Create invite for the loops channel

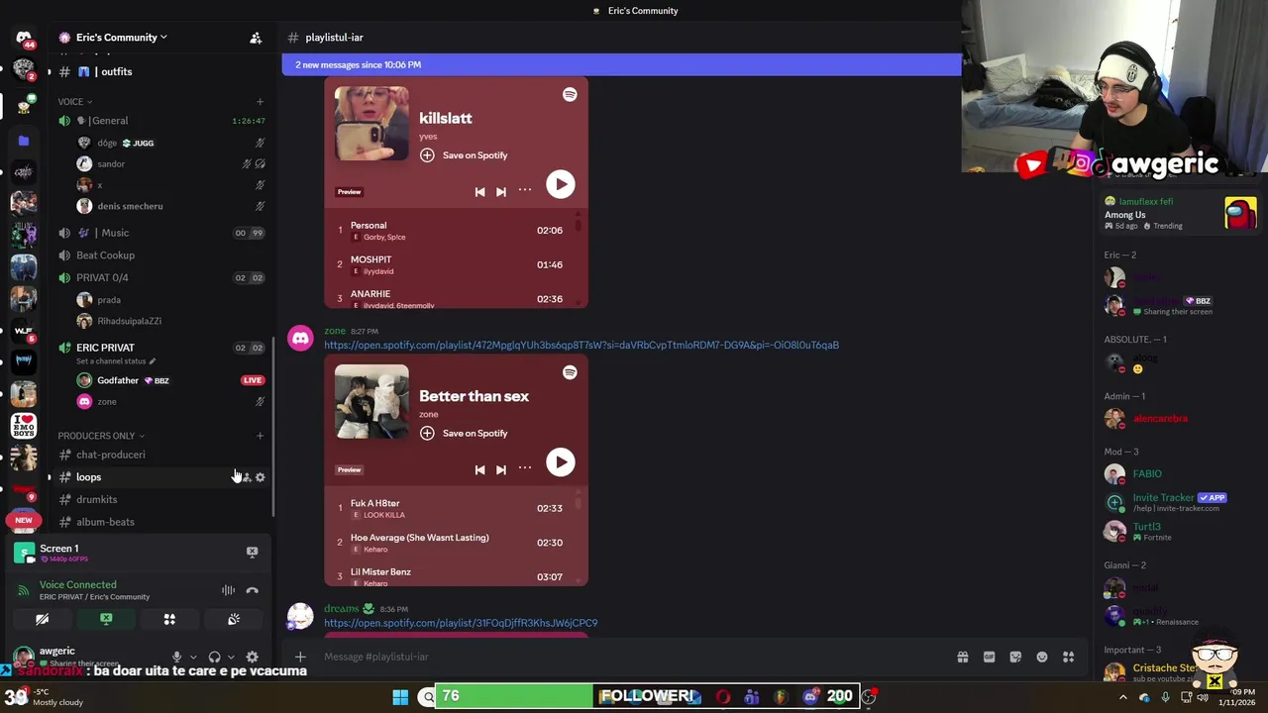pyautogui.click(x=246, y=477)
